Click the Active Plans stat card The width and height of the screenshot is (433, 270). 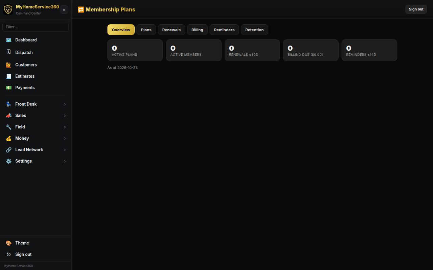(x=135, y=50)
